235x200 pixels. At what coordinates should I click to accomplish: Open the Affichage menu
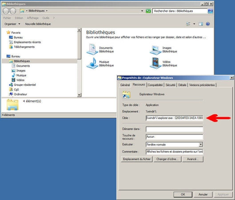point(33,18)
